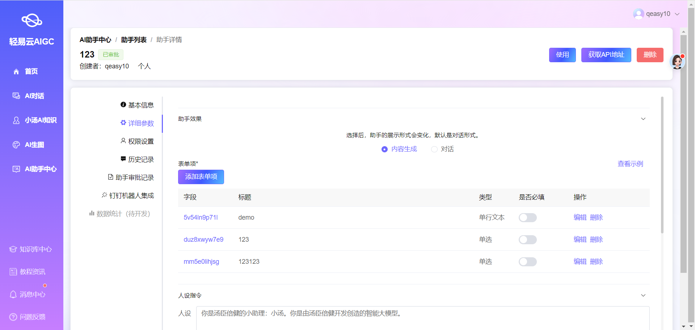The height and width of the screenshot is (330, 695).
Task: Click the 问题反馈 question mark icon
Action: coord(13,317)
